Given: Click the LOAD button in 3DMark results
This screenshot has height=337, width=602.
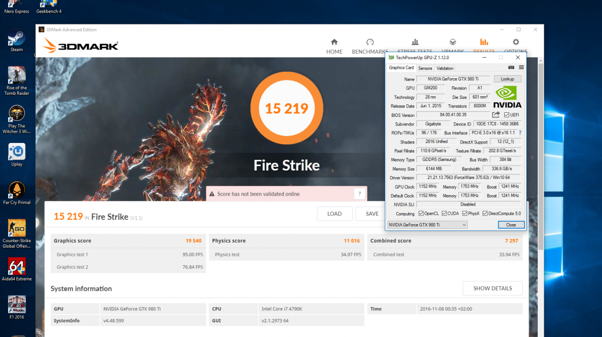Looking at the screenshot, I should click(x=335, y=214).
